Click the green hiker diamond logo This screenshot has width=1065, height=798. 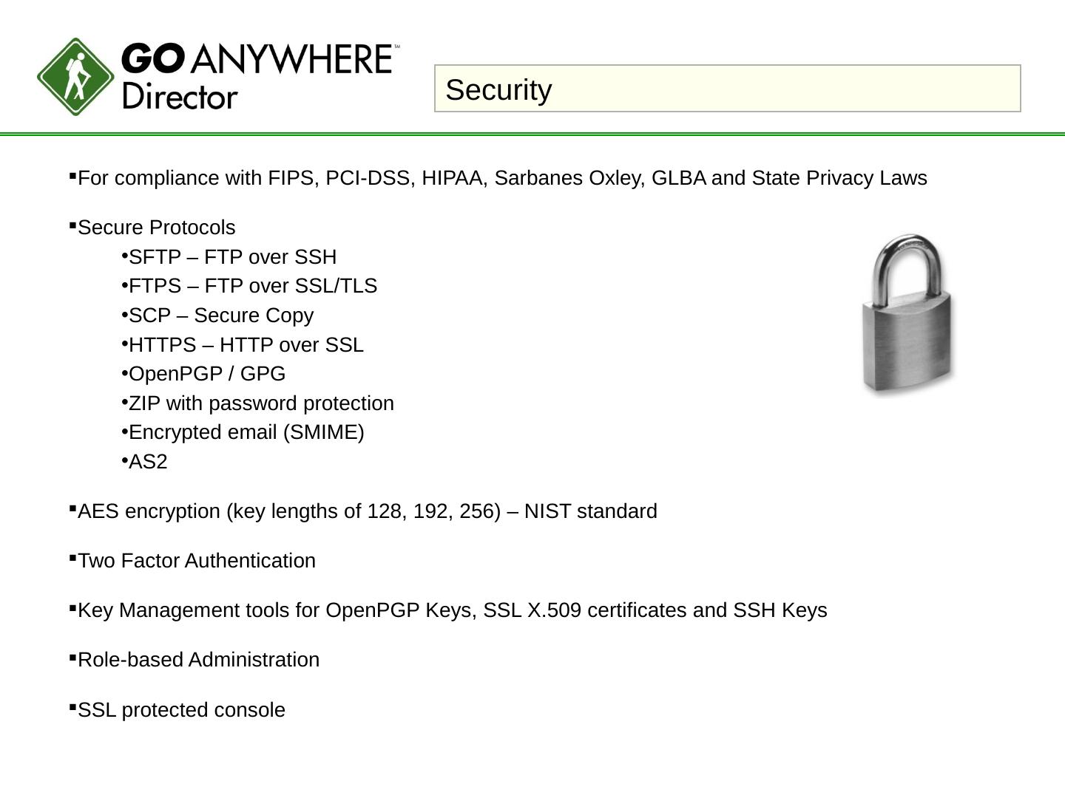tap(75, 77)
